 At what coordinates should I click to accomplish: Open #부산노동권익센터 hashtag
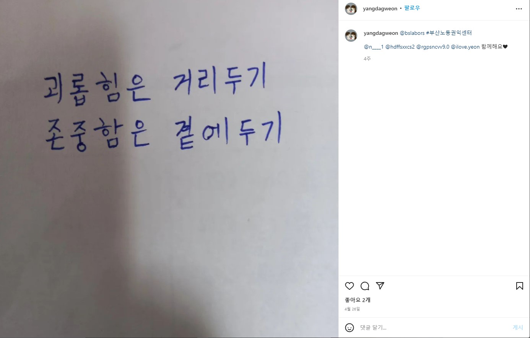[449, 33]
